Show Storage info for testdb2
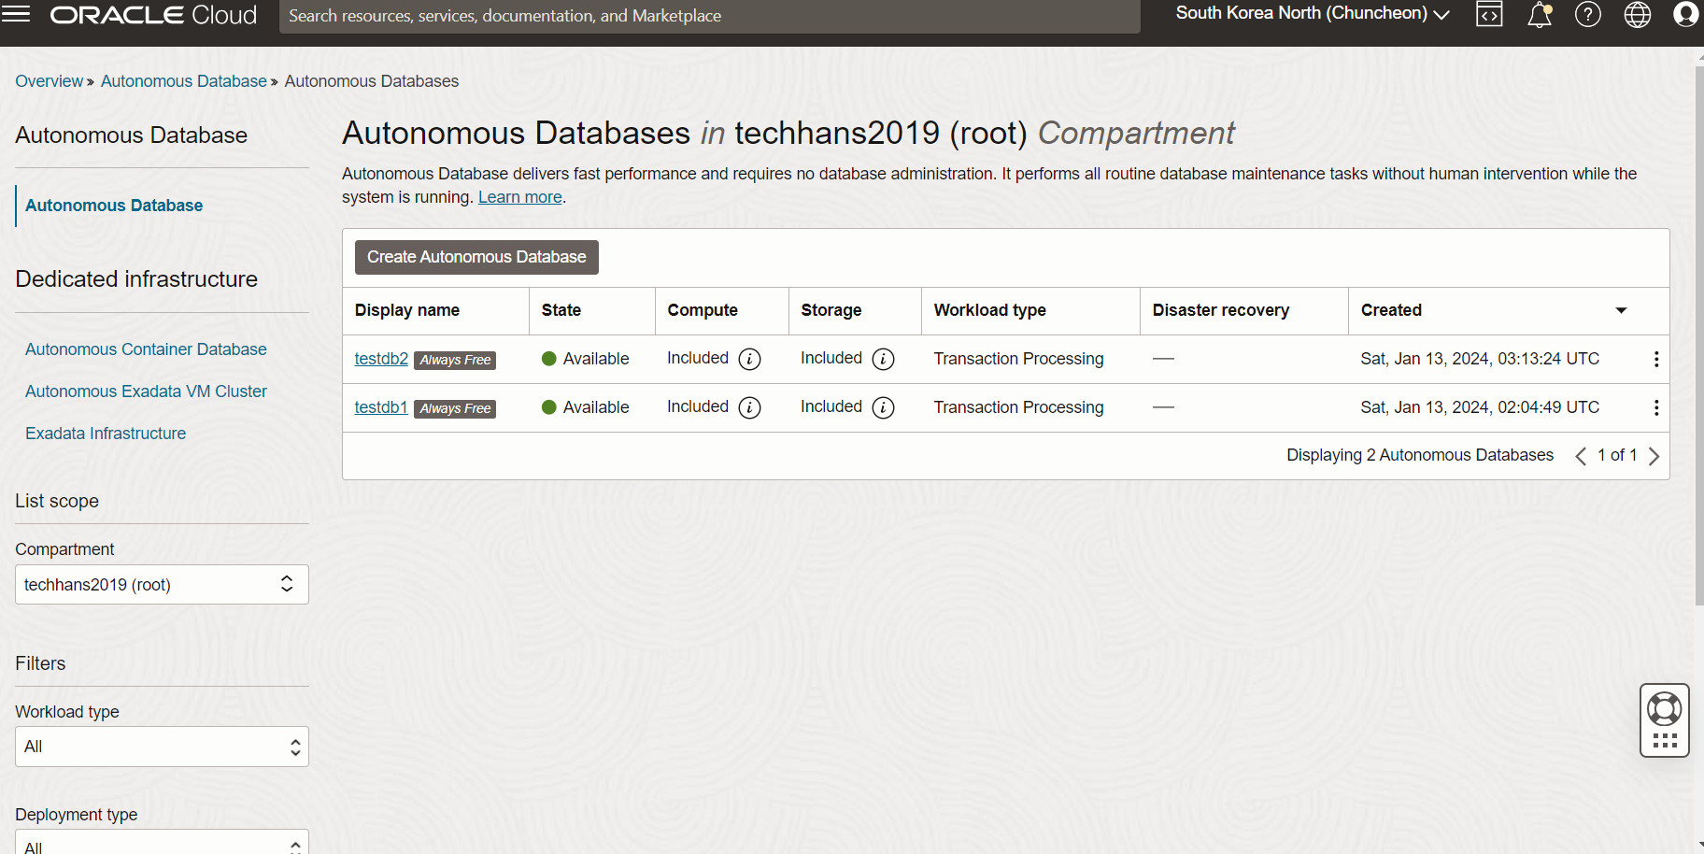 pos(883,359)
